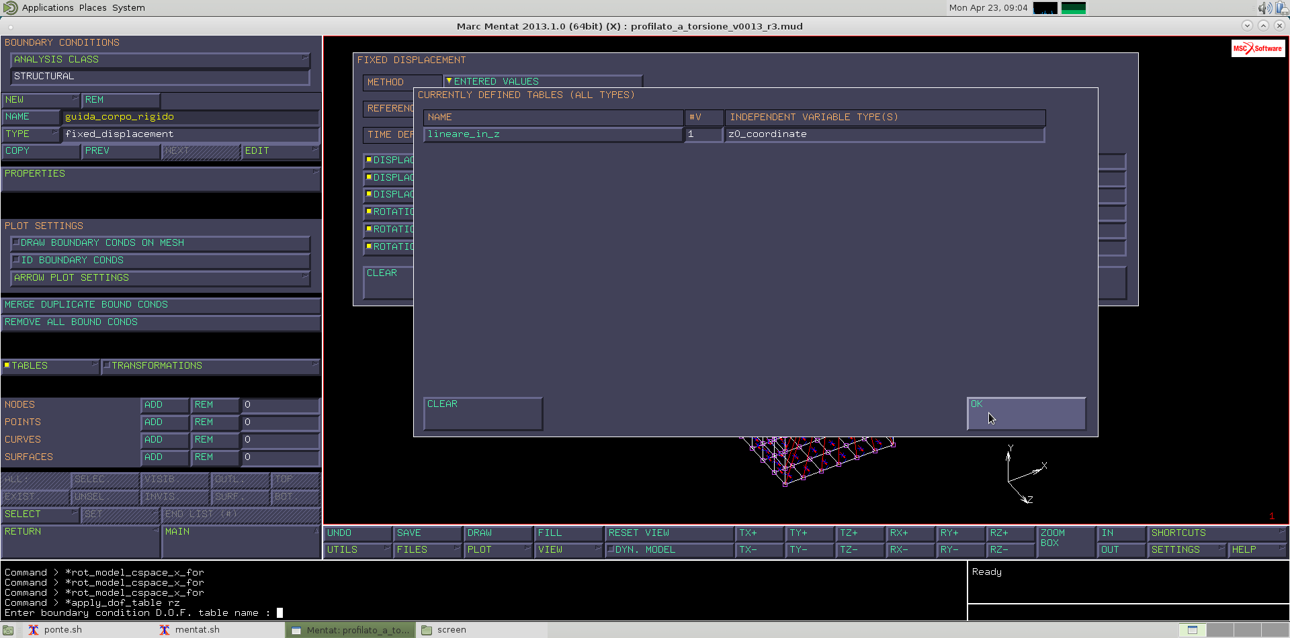The height and width of the screenshot is (638, 1290).
Task: Click OK in the tables dialog
Action: (x=1026, y=413)
